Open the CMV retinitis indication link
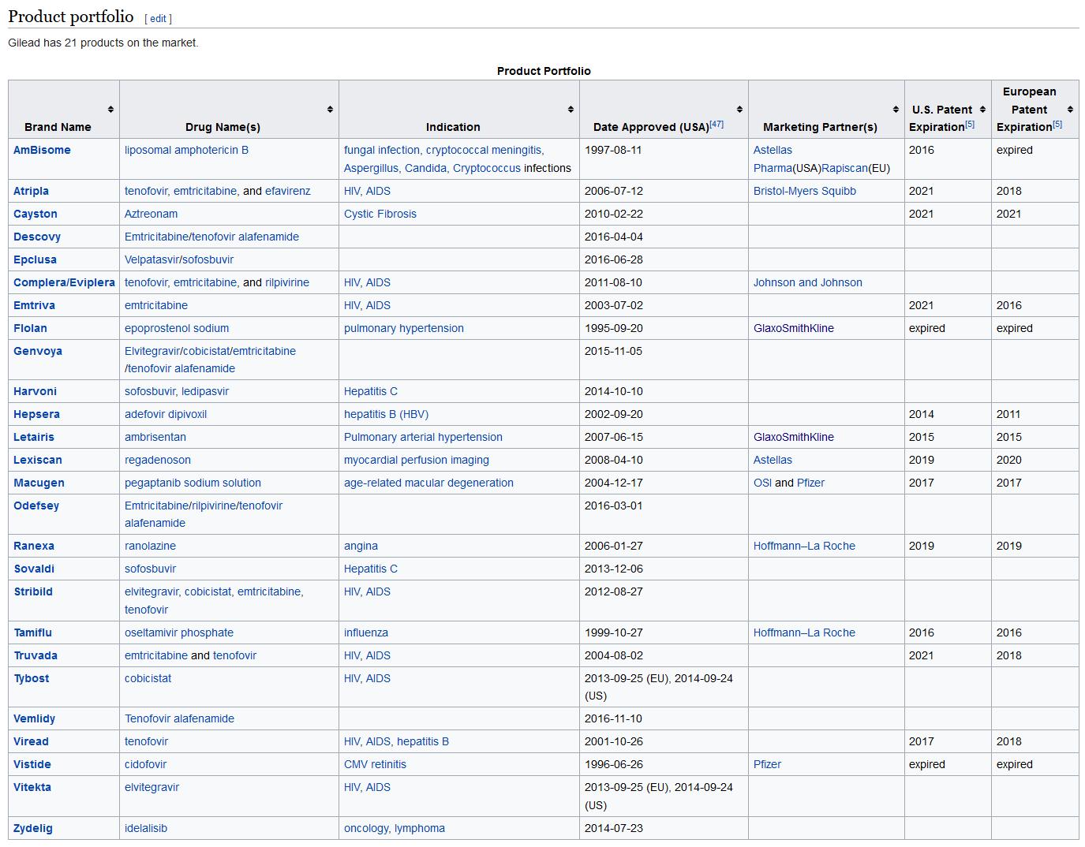Viewport: 1085px width, 847px height. (375, 764)
